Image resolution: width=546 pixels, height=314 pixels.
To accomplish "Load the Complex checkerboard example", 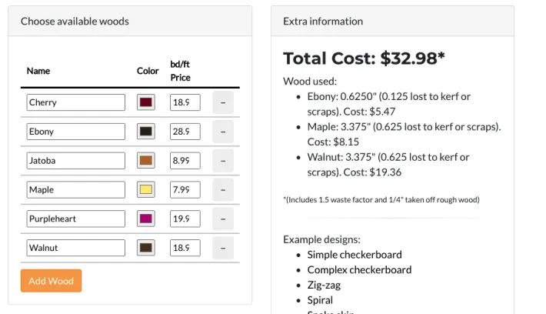I will [x=359, y=270].
